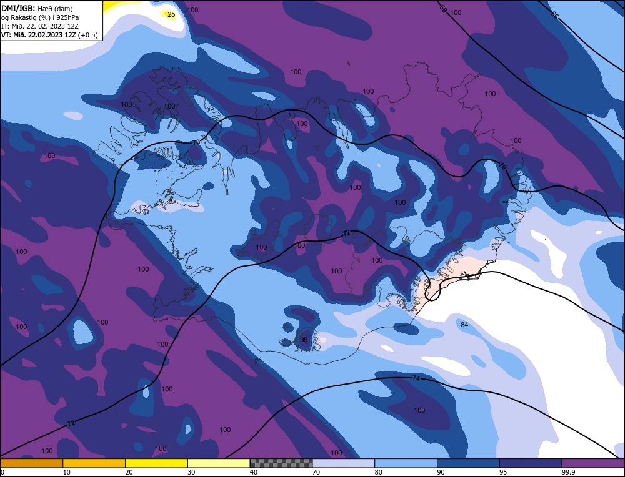Click the 'IT: Mið. 22. 02. 2023 12Z' line

40,26
